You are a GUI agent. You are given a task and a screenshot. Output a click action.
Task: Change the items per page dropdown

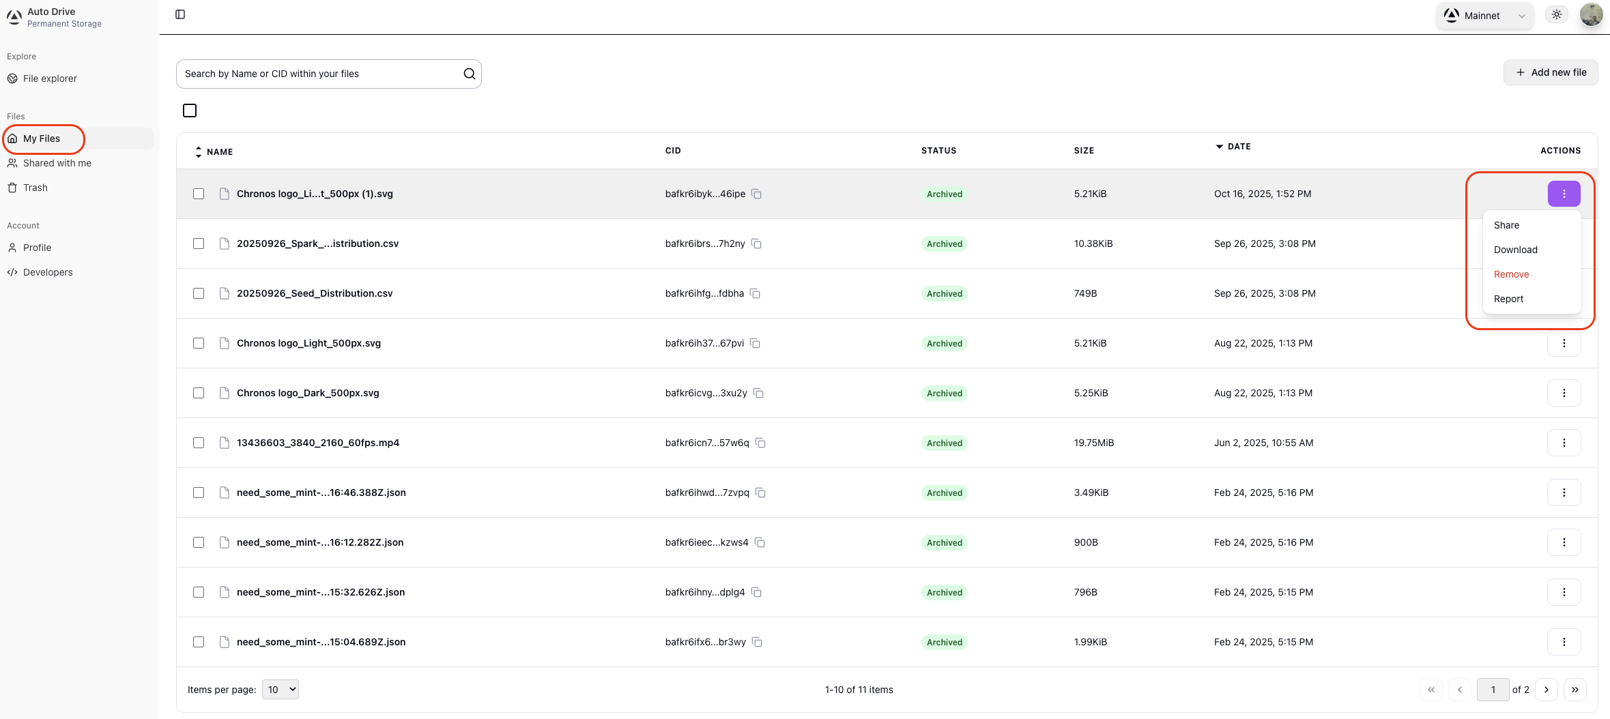click(x=281, y=690)
